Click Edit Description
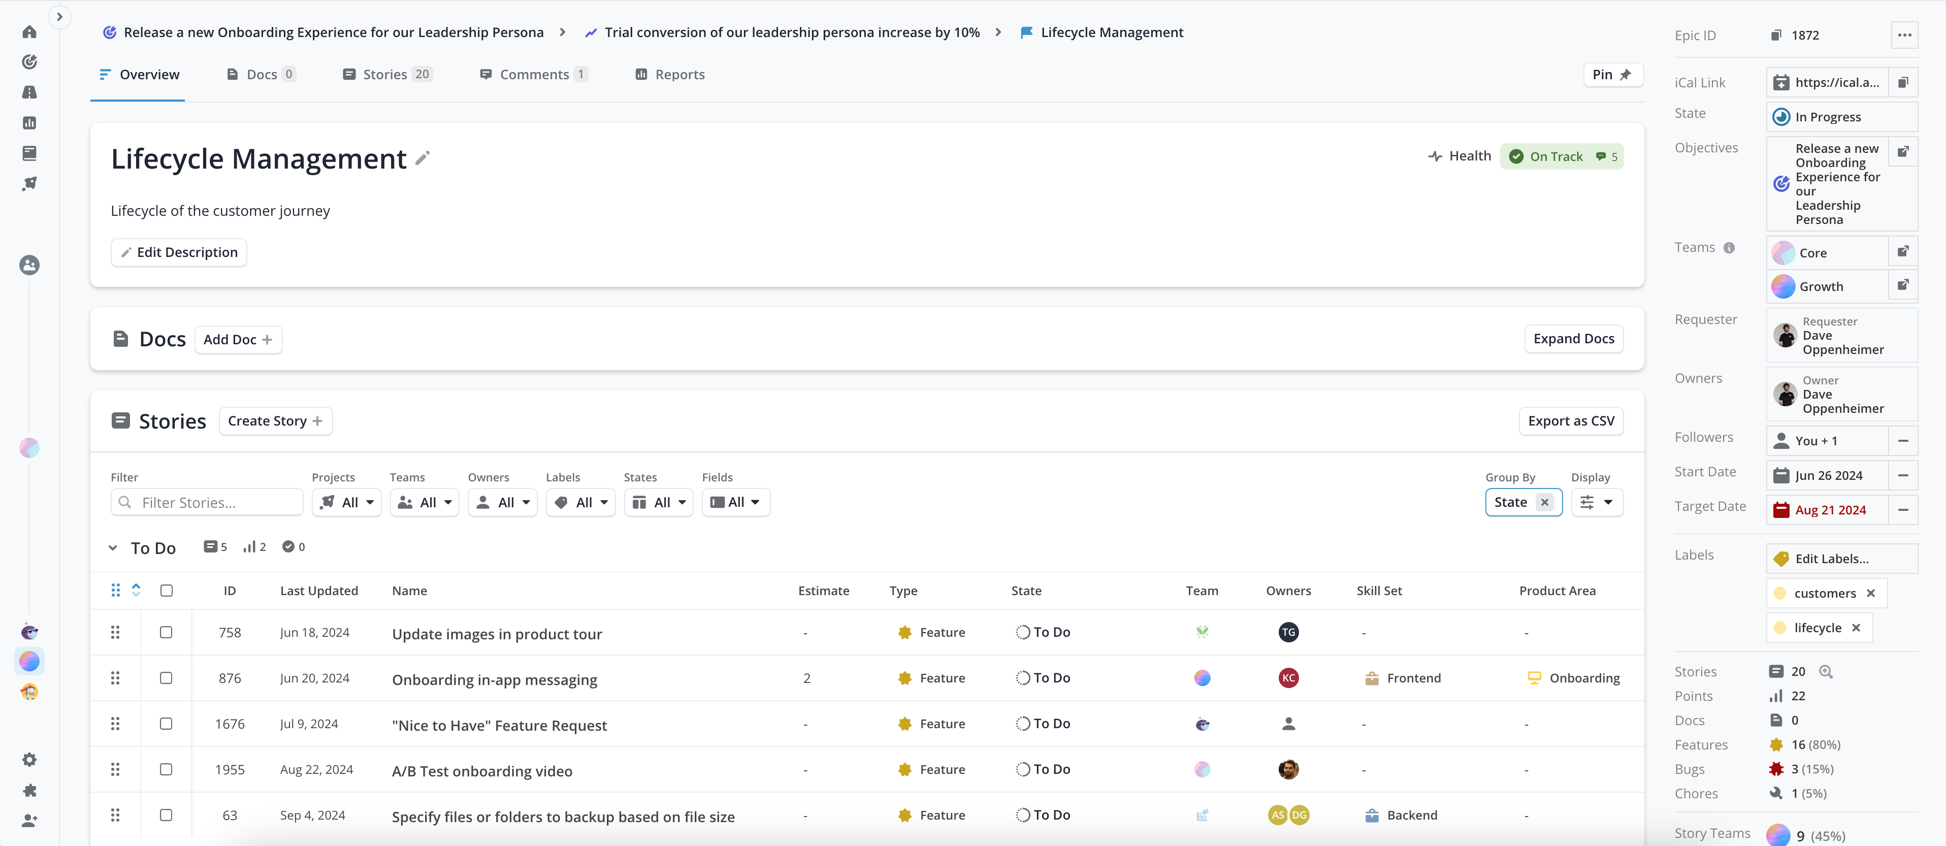The height and width of the screenshot is (846, 1946). click(179, 252)
